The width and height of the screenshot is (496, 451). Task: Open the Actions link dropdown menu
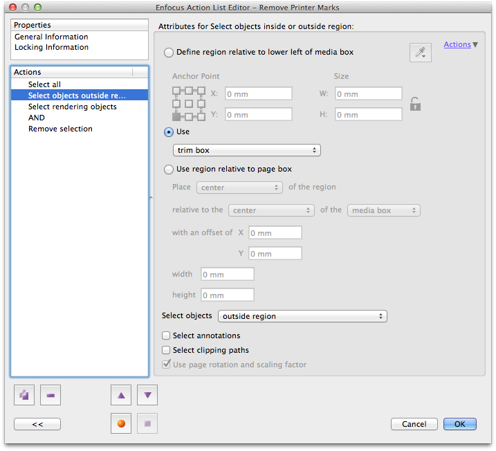coord(461,44)
